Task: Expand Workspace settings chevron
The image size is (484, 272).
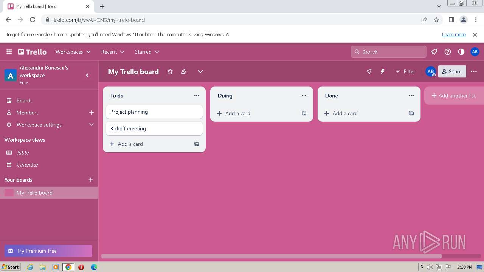Action: point(91,125)
